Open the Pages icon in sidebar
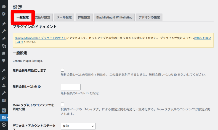 4,53
